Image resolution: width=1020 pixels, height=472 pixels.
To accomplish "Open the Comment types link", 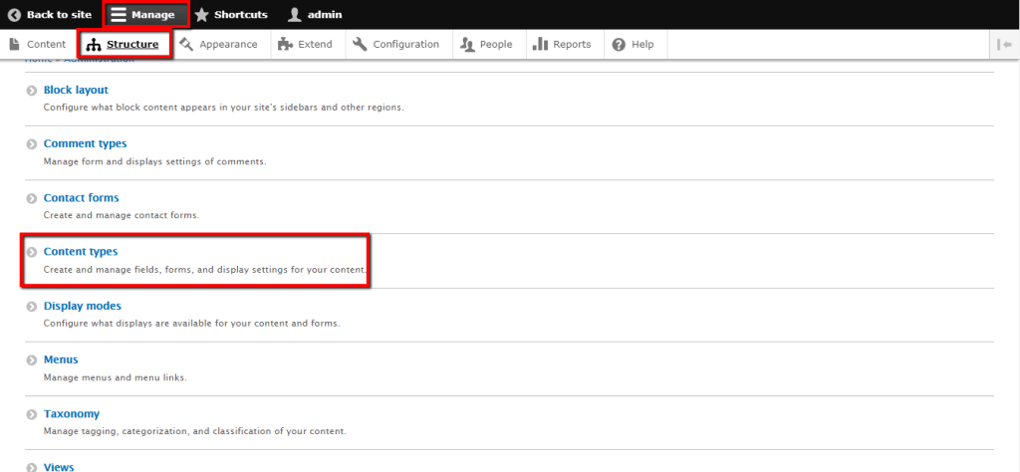I will 86,143.
